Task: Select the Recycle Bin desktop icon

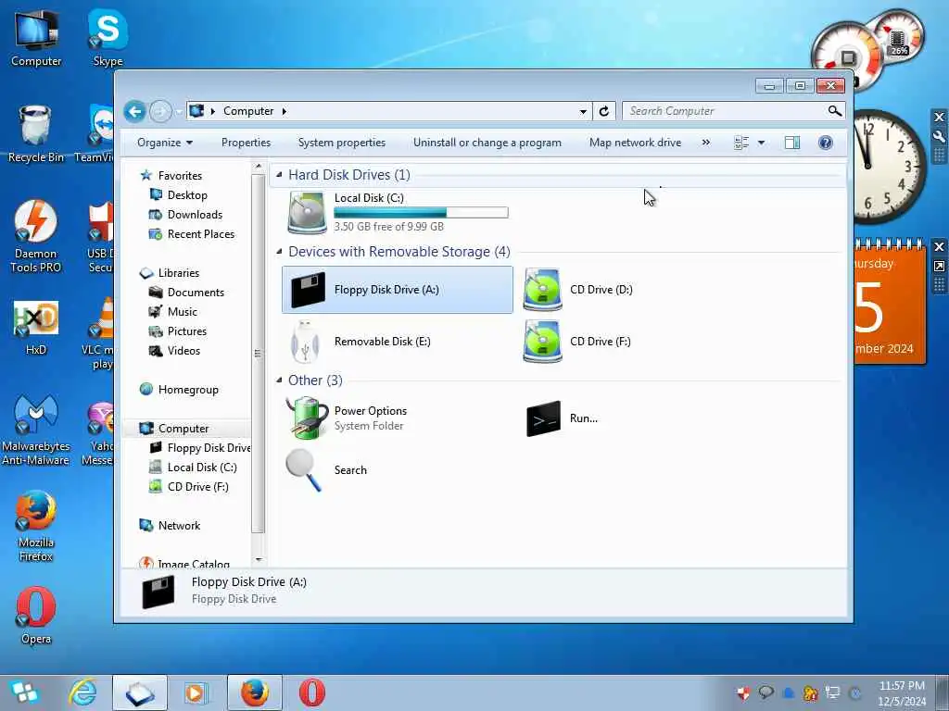Action: click(35, 133)
